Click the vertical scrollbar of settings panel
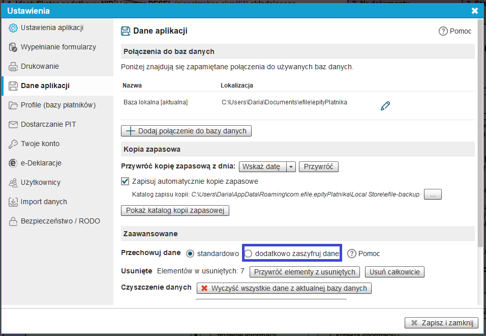Image resolution: width=486 pixels, height=336 pixels. point(480,153)
